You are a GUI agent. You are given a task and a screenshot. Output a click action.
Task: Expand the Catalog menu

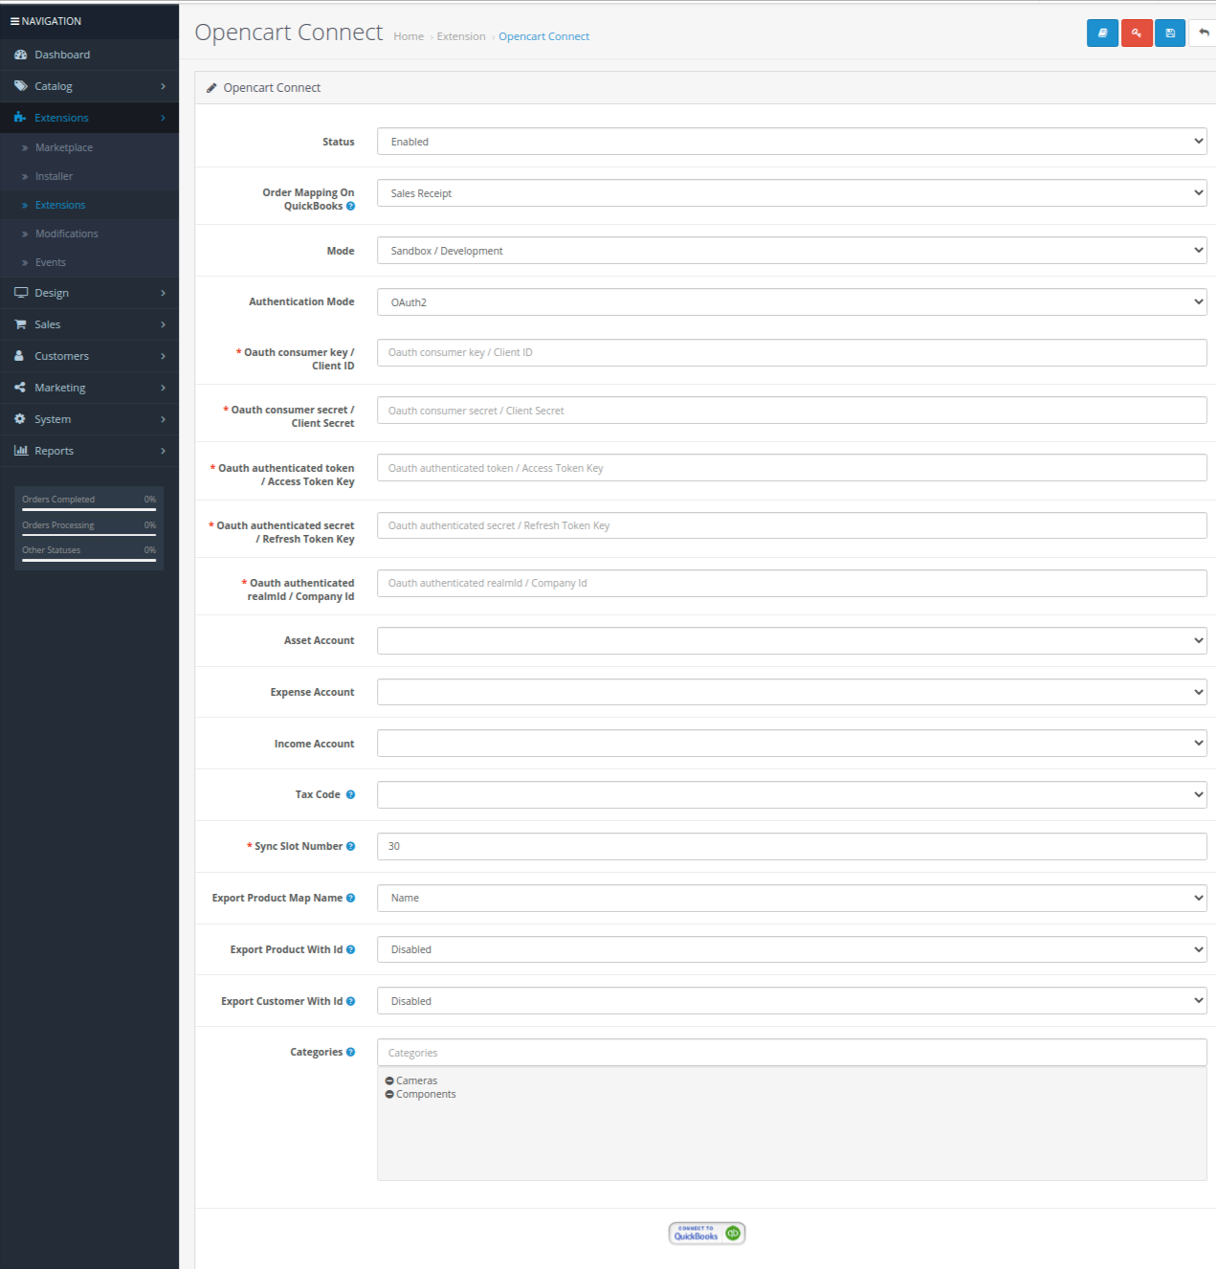click(x=89, y=86)
